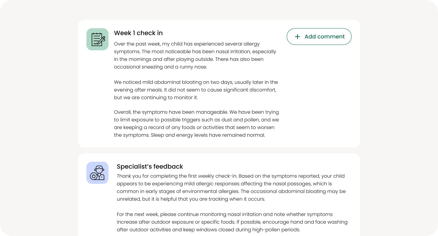This screenshot has width=438, height=236.
Task: Click the paragraph mentioning sleep and energy levels
Action: 196,123
